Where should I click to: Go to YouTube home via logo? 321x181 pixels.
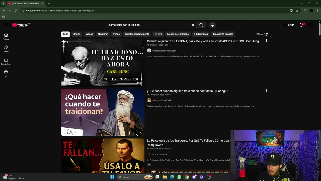click(x=20, y=25)
